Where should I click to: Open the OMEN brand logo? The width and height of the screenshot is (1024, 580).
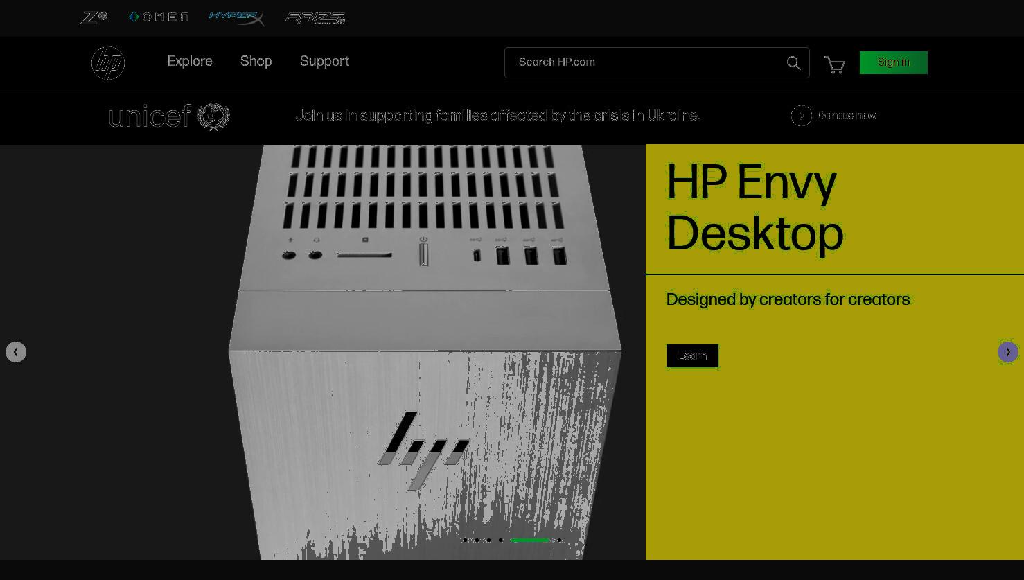pos(159,17)
